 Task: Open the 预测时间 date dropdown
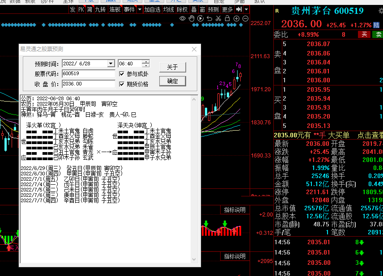tap(111, 64)
